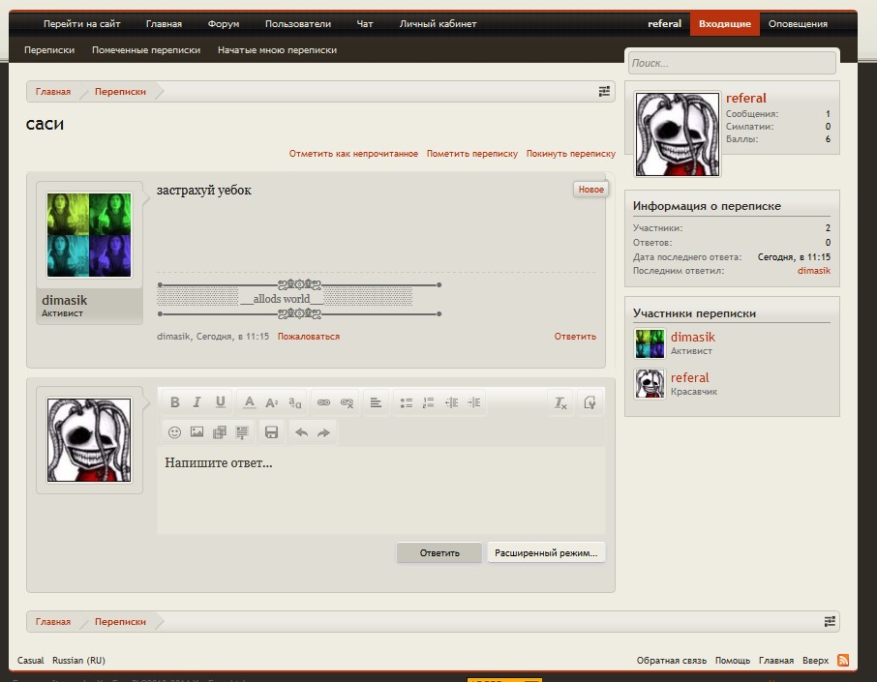Image resolution: width=877 pixels, height=682 pixels.
Task: Click Обратная связь footer link
Action: [x=671, y=660]
